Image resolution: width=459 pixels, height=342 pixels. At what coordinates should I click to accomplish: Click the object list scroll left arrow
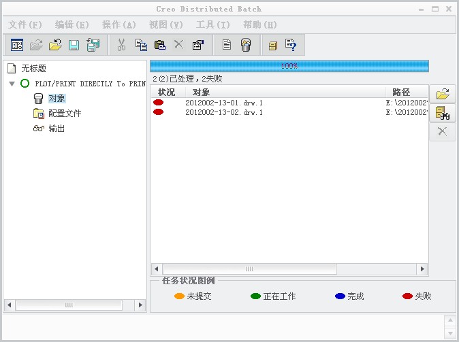click(157, 269)
